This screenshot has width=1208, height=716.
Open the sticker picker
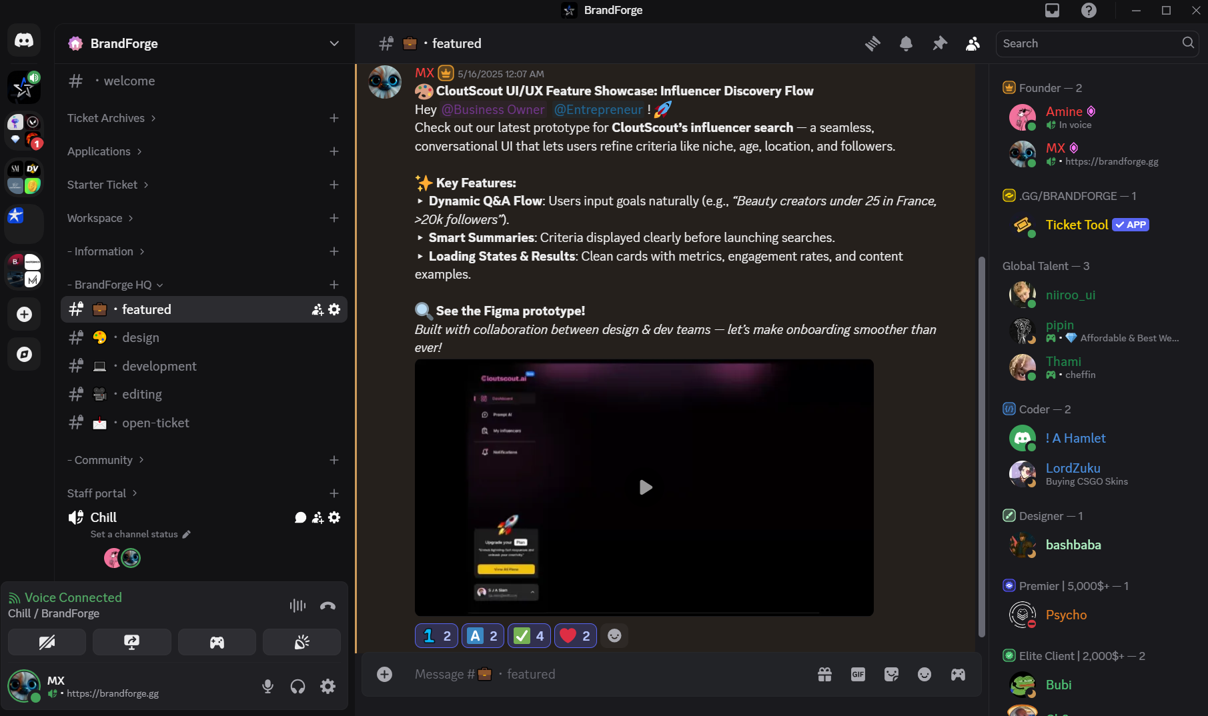(x=891, y=674)
